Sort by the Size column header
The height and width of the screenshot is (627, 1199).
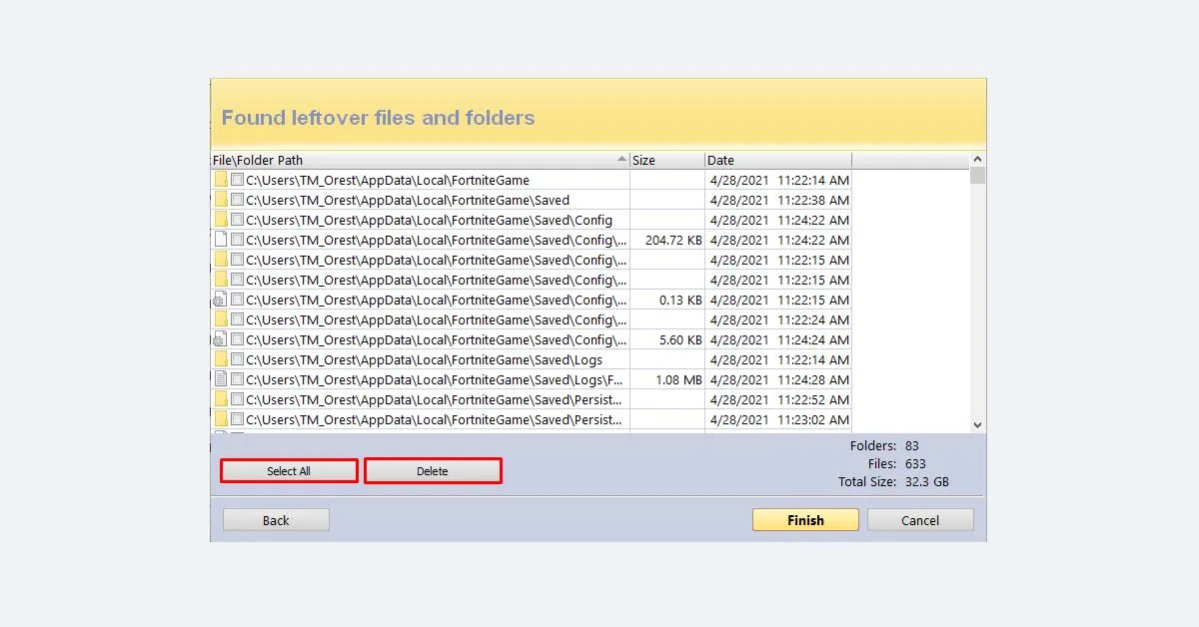pos(667,160)
